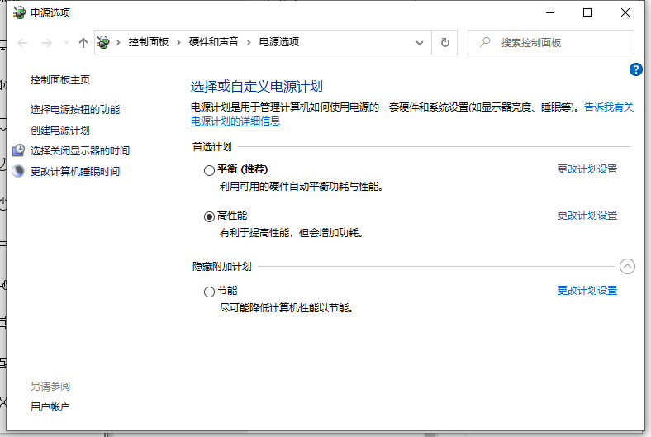Click the blue help question mark icon

[x=635, y=70]
